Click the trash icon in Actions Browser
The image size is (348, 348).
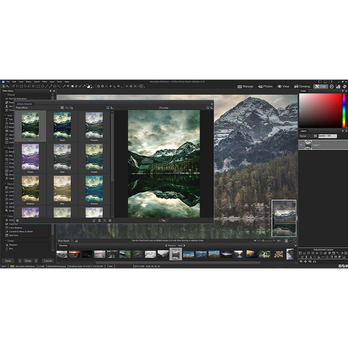tap(99, 221)
